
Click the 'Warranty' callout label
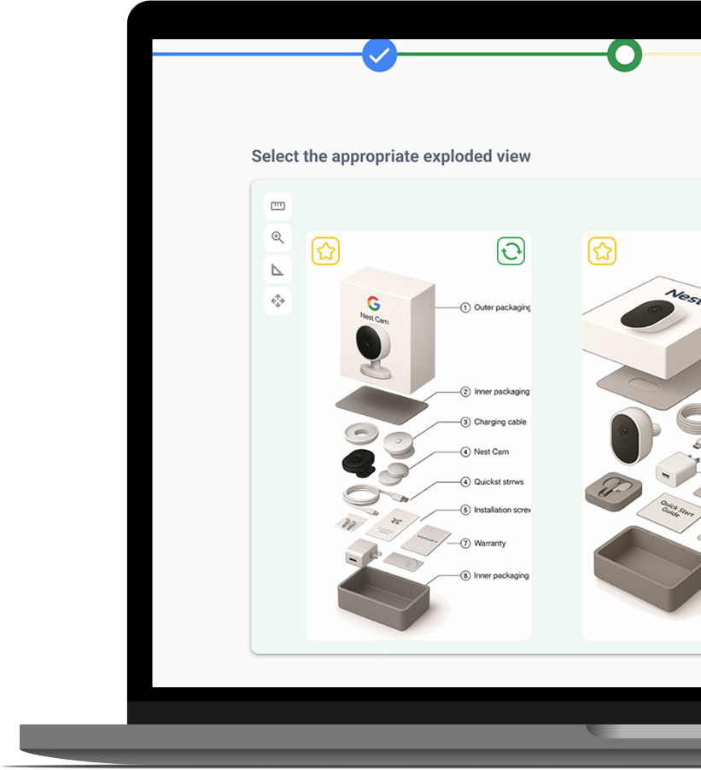(x=490, y=543)
